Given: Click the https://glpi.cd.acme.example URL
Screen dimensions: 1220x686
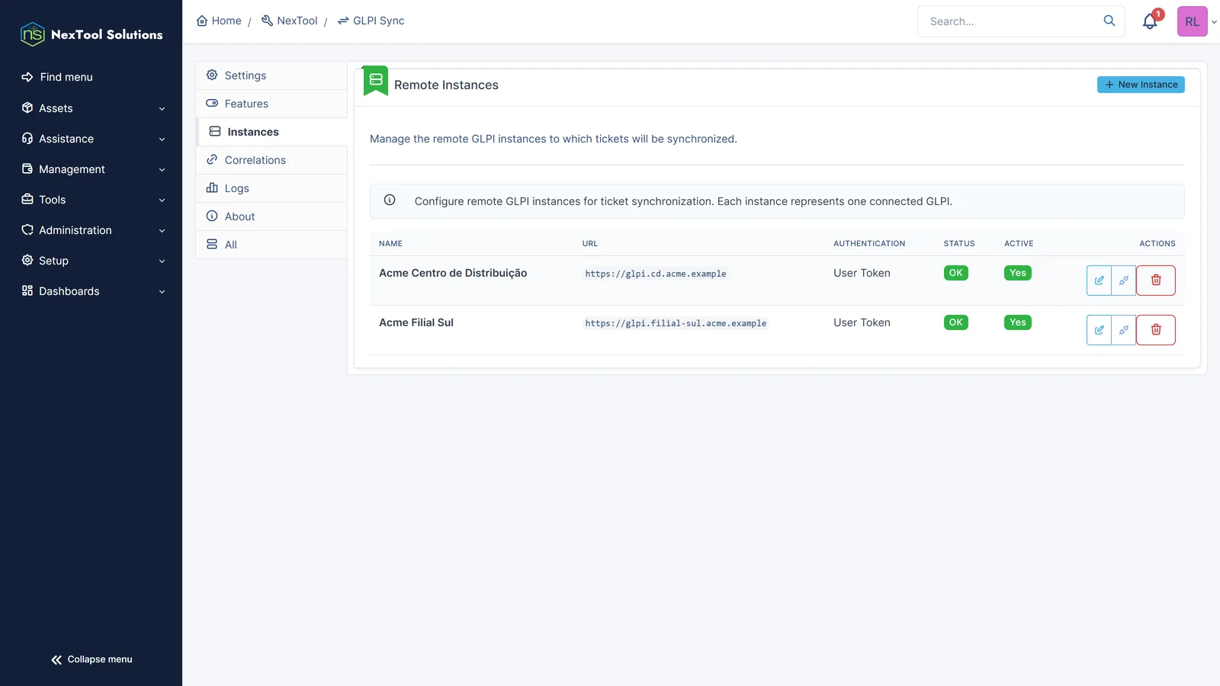Looking at the screenshot, I should coord(656,274).
